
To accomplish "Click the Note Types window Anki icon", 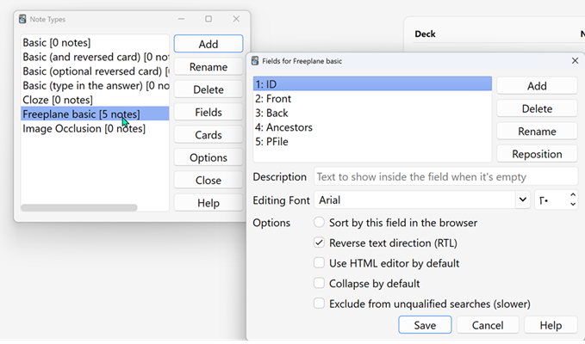I will (x=22, y=19).
